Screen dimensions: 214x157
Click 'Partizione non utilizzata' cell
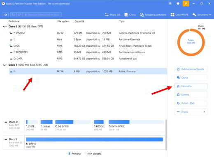point(132,52)
